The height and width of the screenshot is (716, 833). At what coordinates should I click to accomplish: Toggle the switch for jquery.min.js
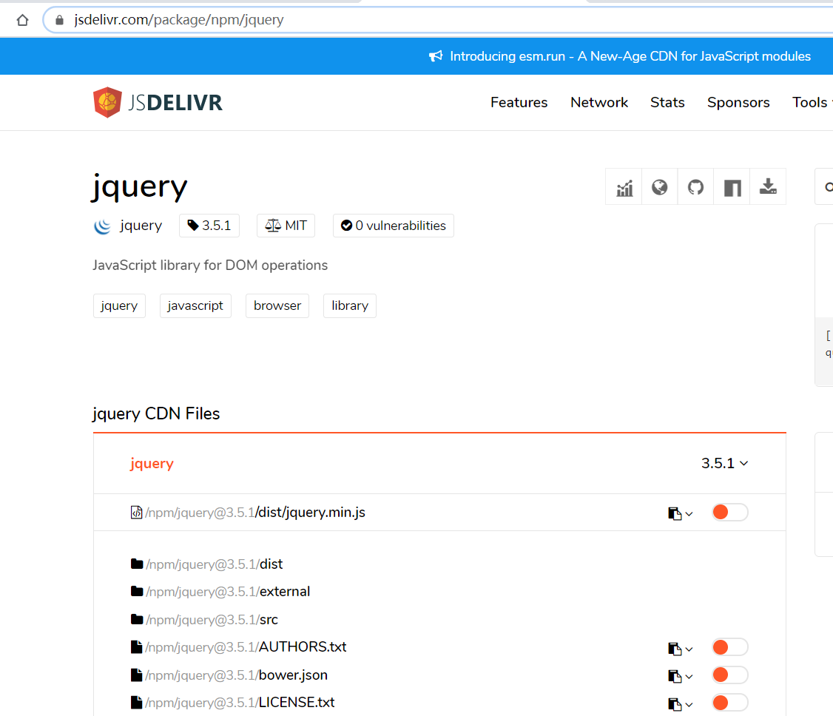(x=730, y=513)
